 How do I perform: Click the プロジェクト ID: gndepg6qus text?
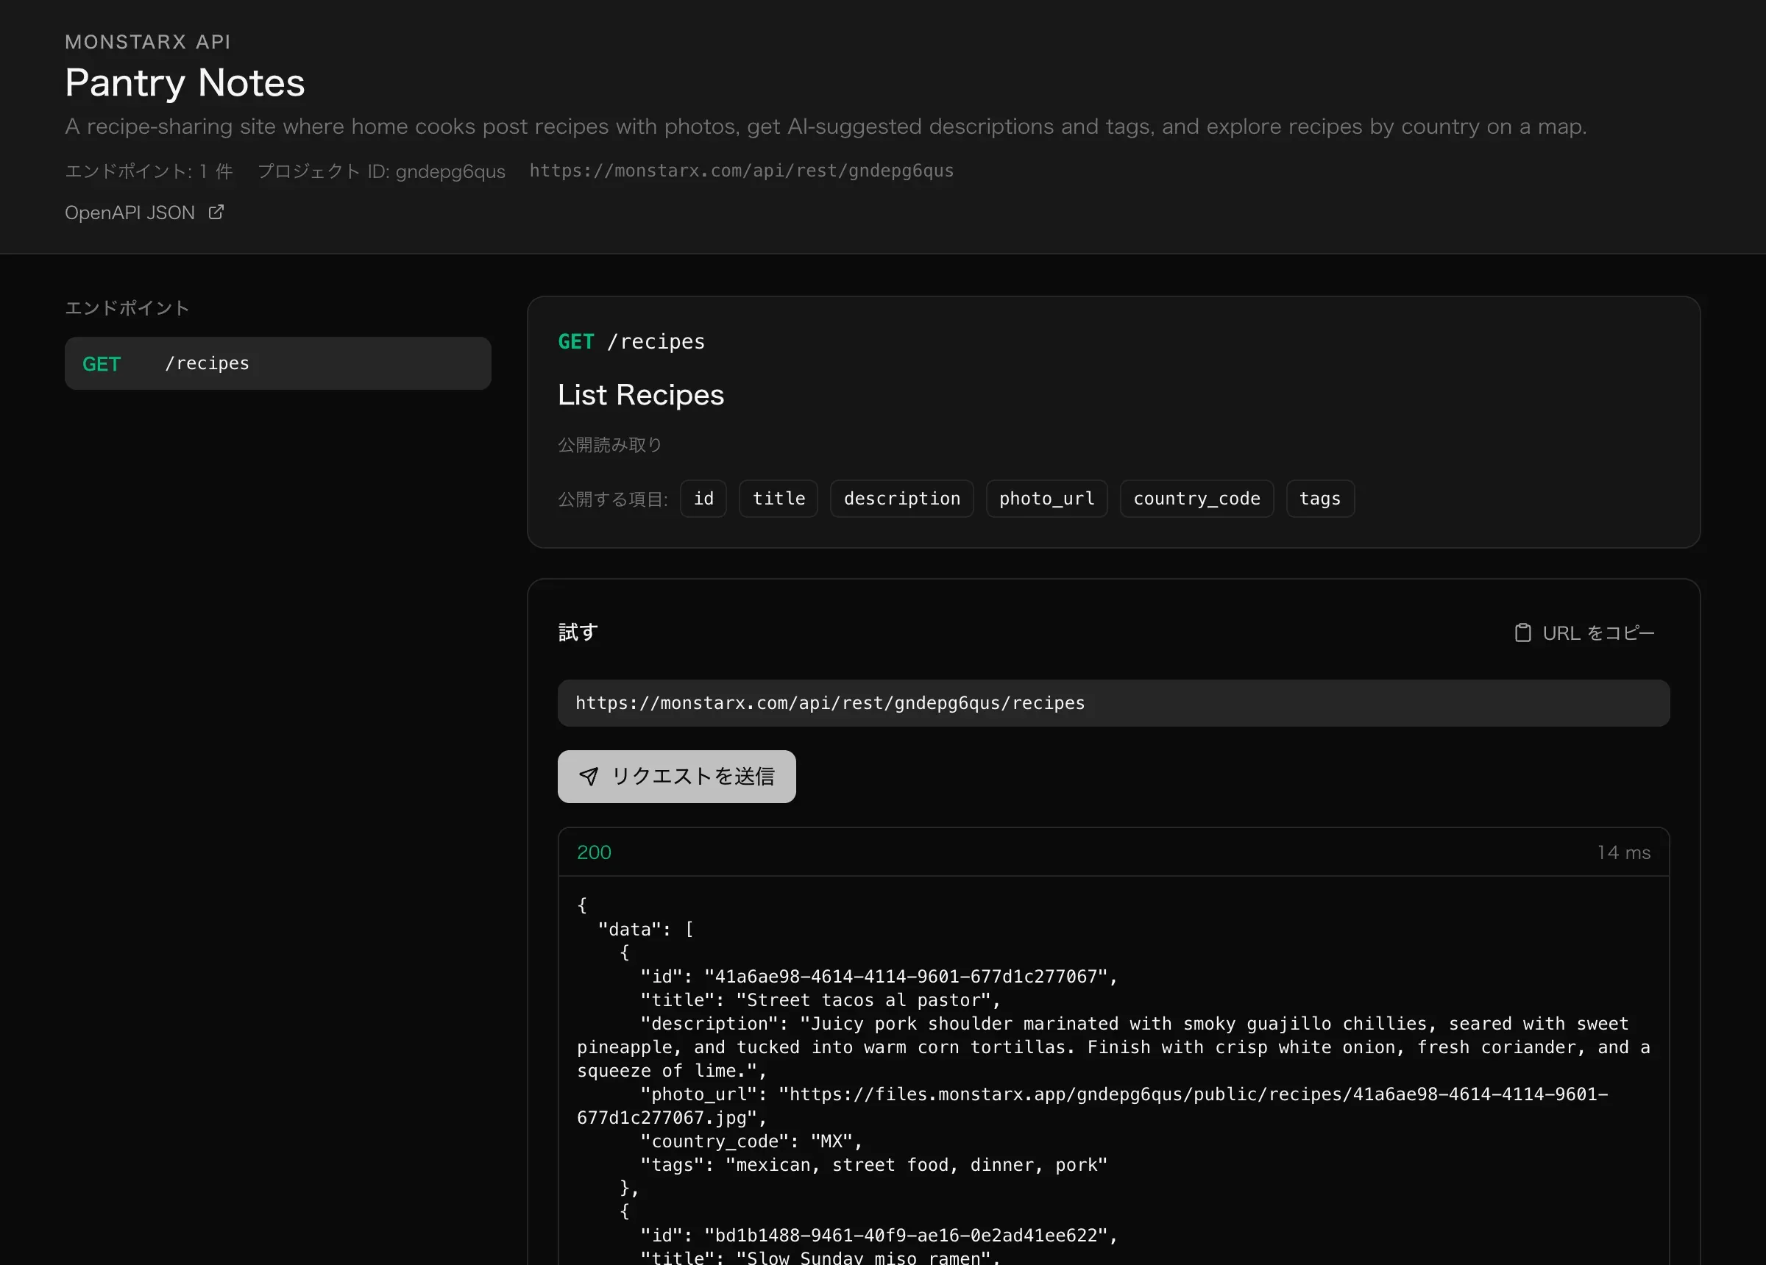point(382,171)
